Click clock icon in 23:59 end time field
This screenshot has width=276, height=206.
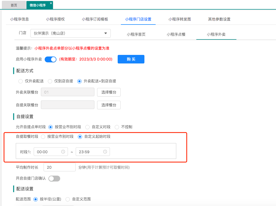click(x=105, y=152)
